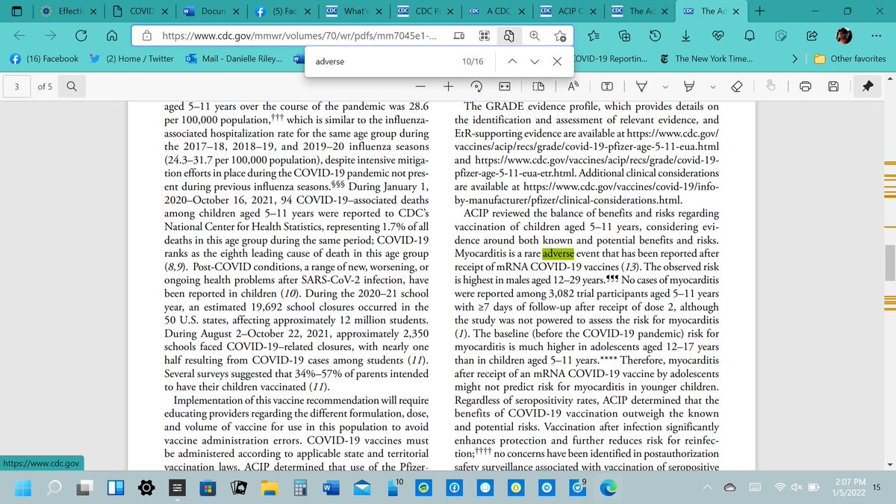This screenshot has height=504, width=896.
Task: Select the Draw pen tool
Action: click(640, 87)
